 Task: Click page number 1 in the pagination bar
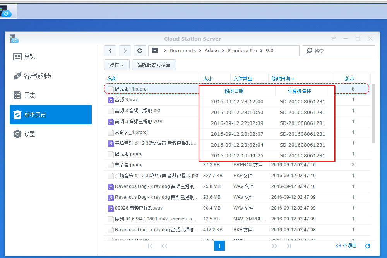click(x=219, y=246)
